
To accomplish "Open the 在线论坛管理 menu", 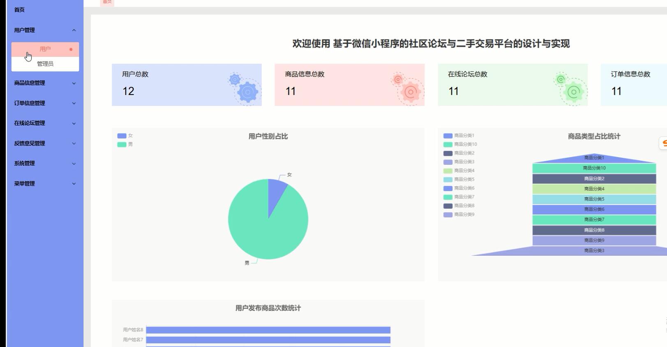I will (45, 123).
